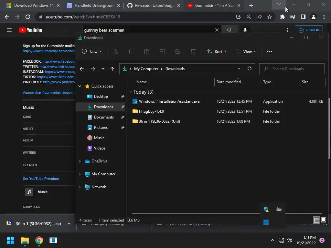Expand the Network tree node

(80, 187)
